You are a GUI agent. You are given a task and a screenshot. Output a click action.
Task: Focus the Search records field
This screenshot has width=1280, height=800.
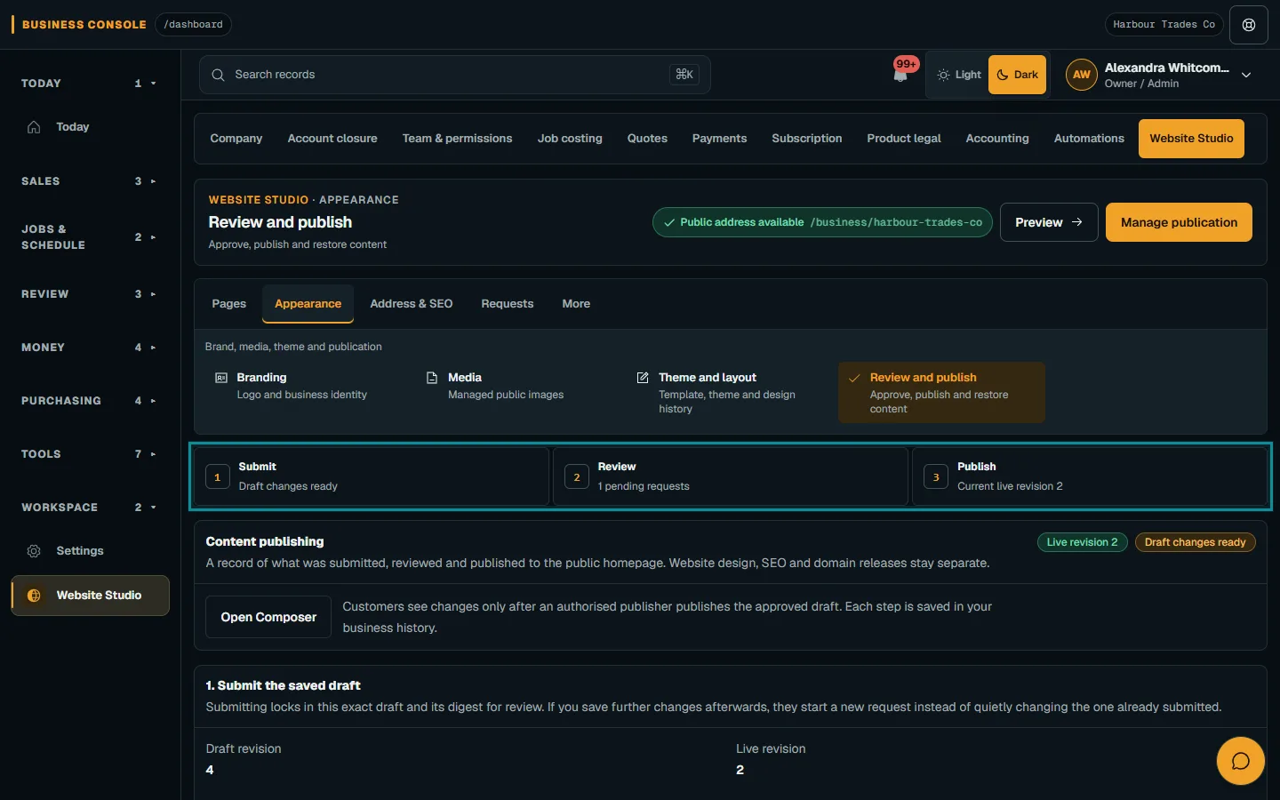pos(454,75)
